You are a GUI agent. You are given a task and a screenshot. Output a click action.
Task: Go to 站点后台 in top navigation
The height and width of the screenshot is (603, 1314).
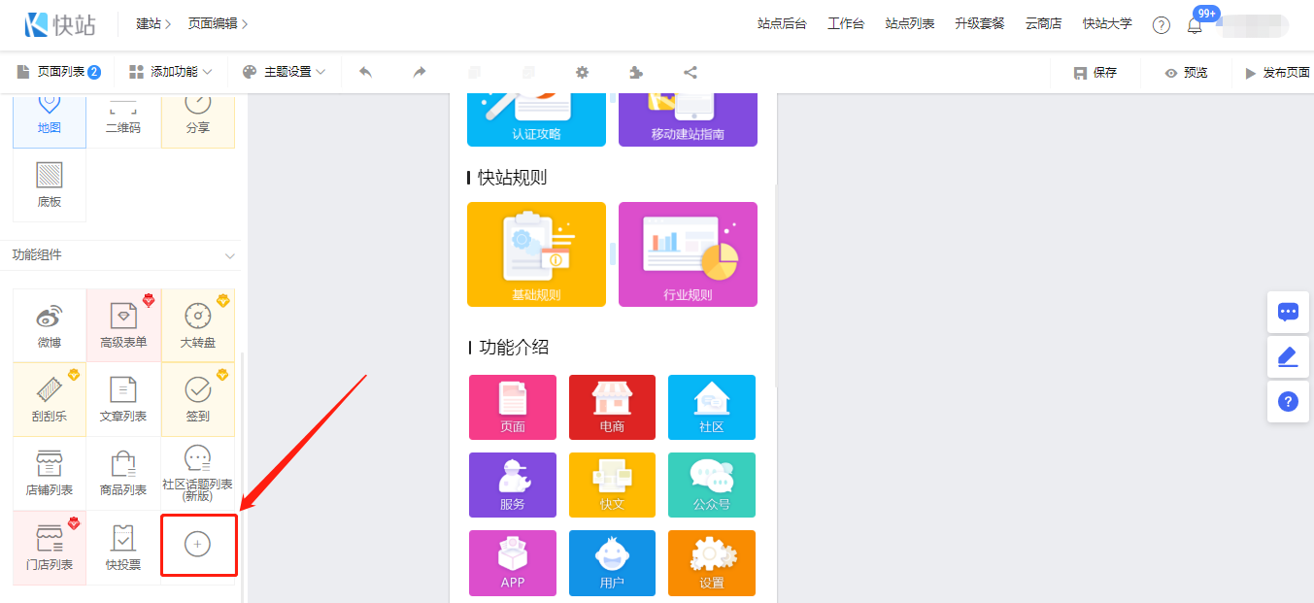pos(782,24)
